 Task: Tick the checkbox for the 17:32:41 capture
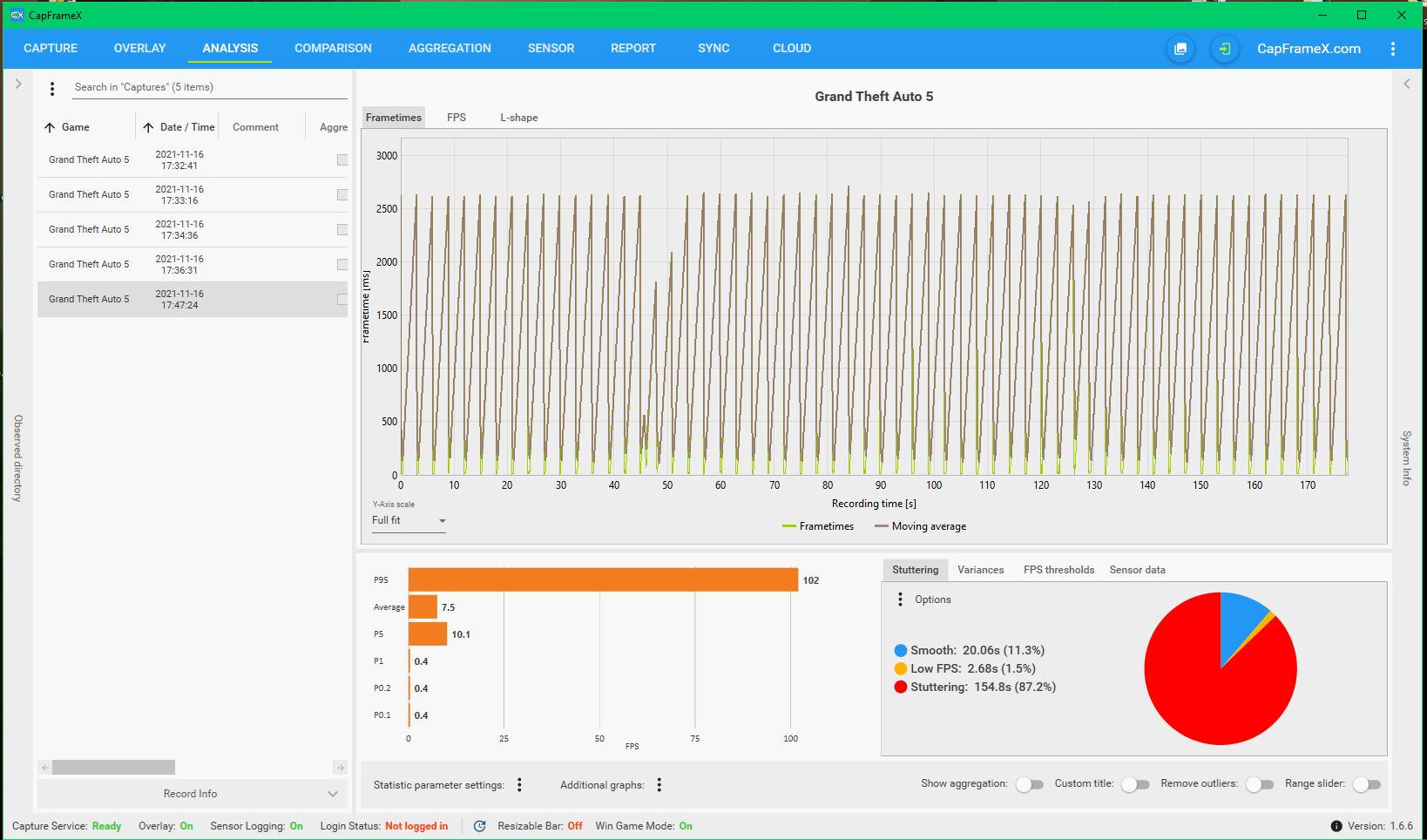coord(342,159)
